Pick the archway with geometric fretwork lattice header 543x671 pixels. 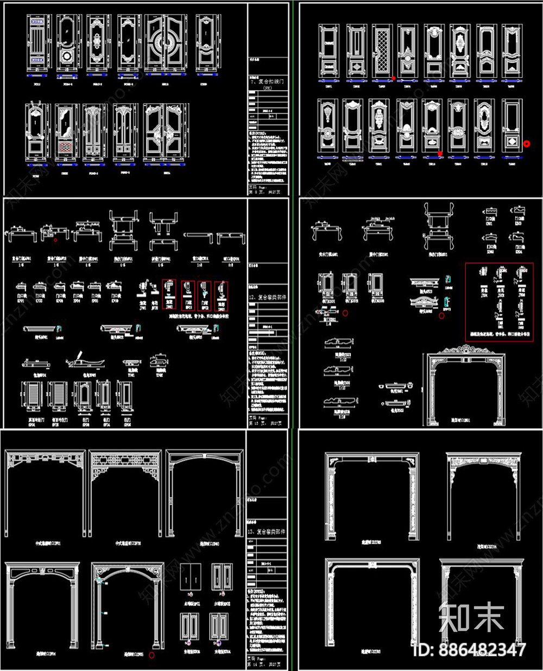pyautogui.click(x=125, y=493)
